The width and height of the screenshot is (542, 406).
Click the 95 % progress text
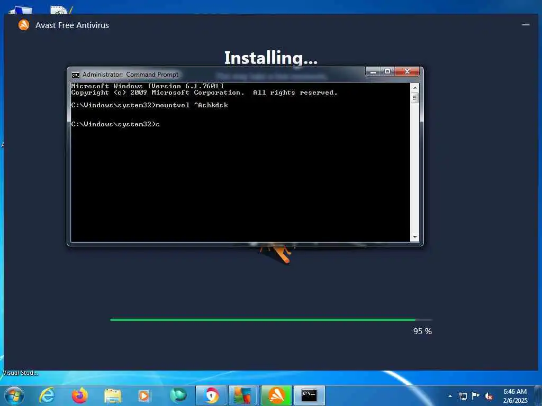(x=422, y=331)
